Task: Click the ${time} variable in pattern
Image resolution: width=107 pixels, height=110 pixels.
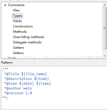Action: click(44, 83)
